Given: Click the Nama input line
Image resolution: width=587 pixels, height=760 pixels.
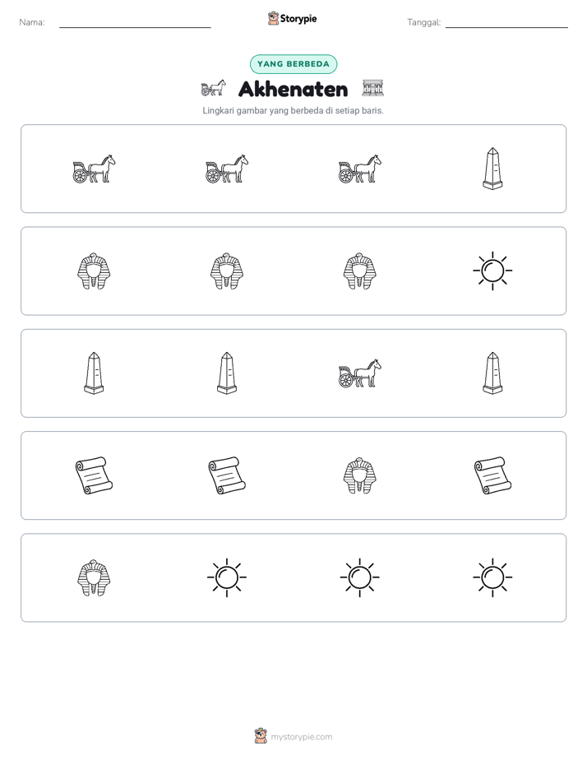Looking at the screenshot, I should tap(135, 23).
